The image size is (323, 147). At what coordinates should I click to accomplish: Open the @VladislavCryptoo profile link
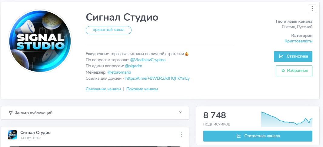coord(148,60)
